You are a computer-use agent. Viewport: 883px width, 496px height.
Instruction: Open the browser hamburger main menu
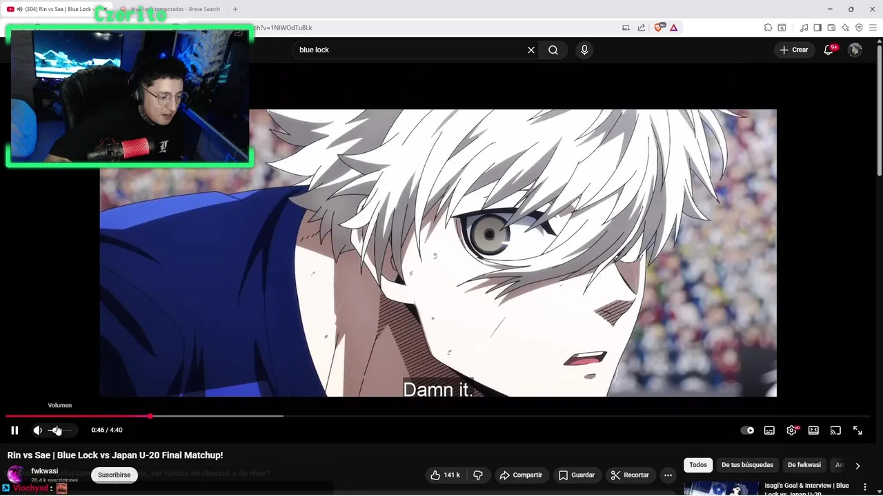tap(873, 28)
